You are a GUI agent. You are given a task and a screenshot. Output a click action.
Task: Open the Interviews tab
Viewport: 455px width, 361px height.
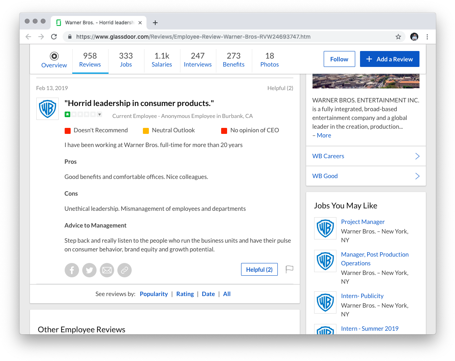coord(198,59)
